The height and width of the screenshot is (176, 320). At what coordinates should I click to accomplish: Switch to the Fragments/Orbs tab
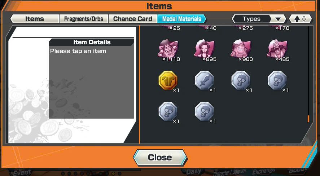click(83, 19)
